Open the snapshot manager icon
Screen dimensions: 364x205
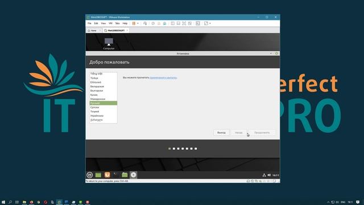164,23
